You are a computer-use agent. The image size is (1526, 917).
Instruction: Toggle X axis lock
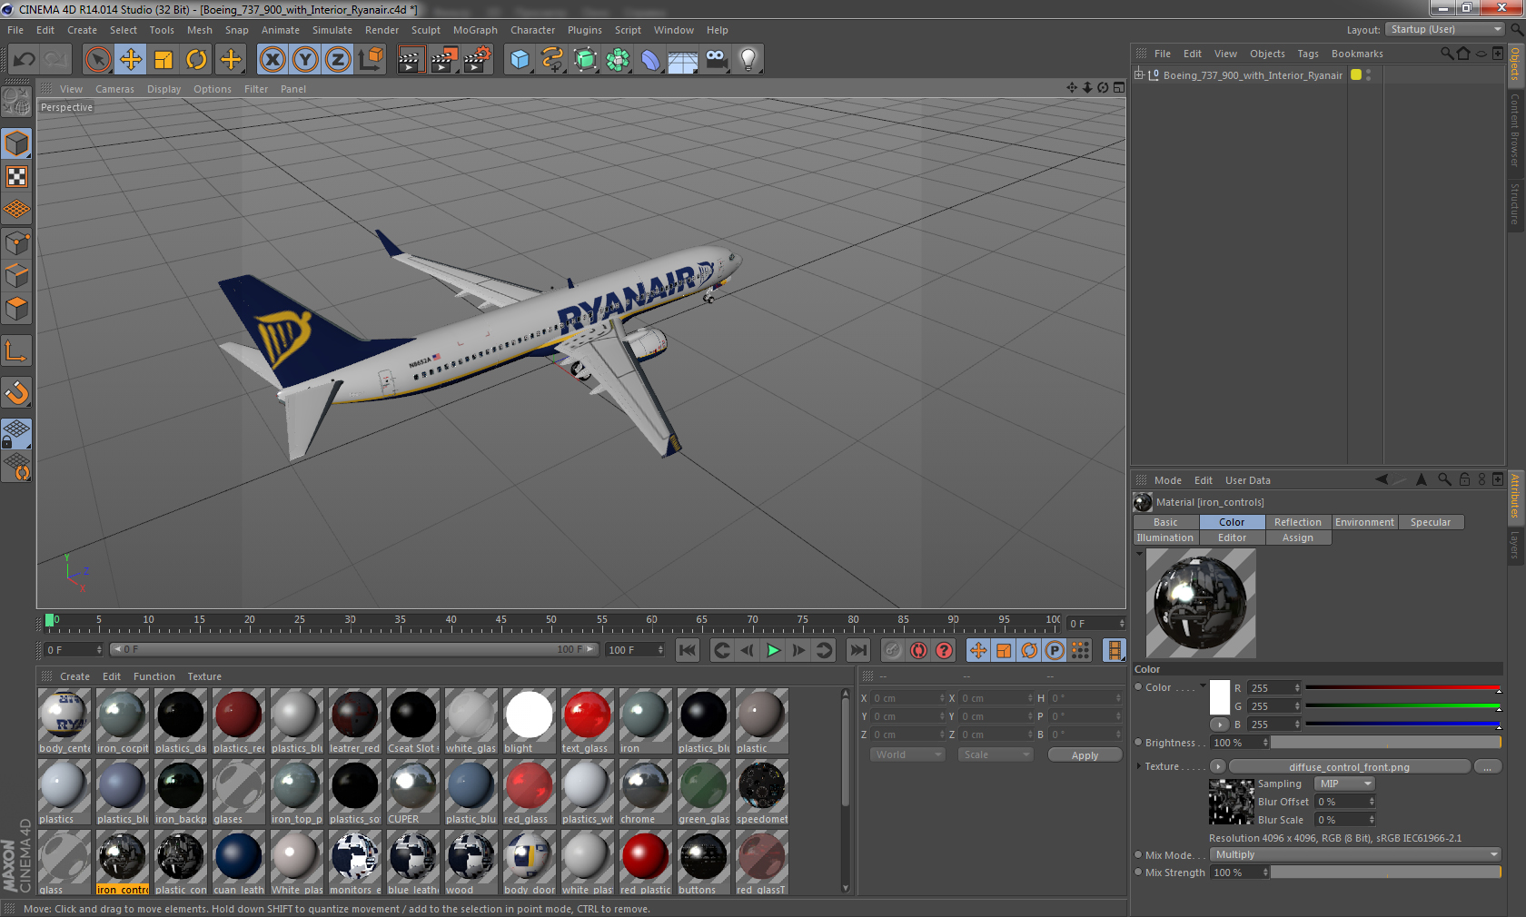tap(272, 60)
